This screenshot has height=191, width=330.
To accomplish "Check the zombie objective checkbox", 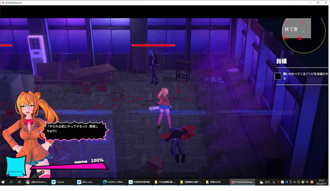I will click(x=278, y=76).
